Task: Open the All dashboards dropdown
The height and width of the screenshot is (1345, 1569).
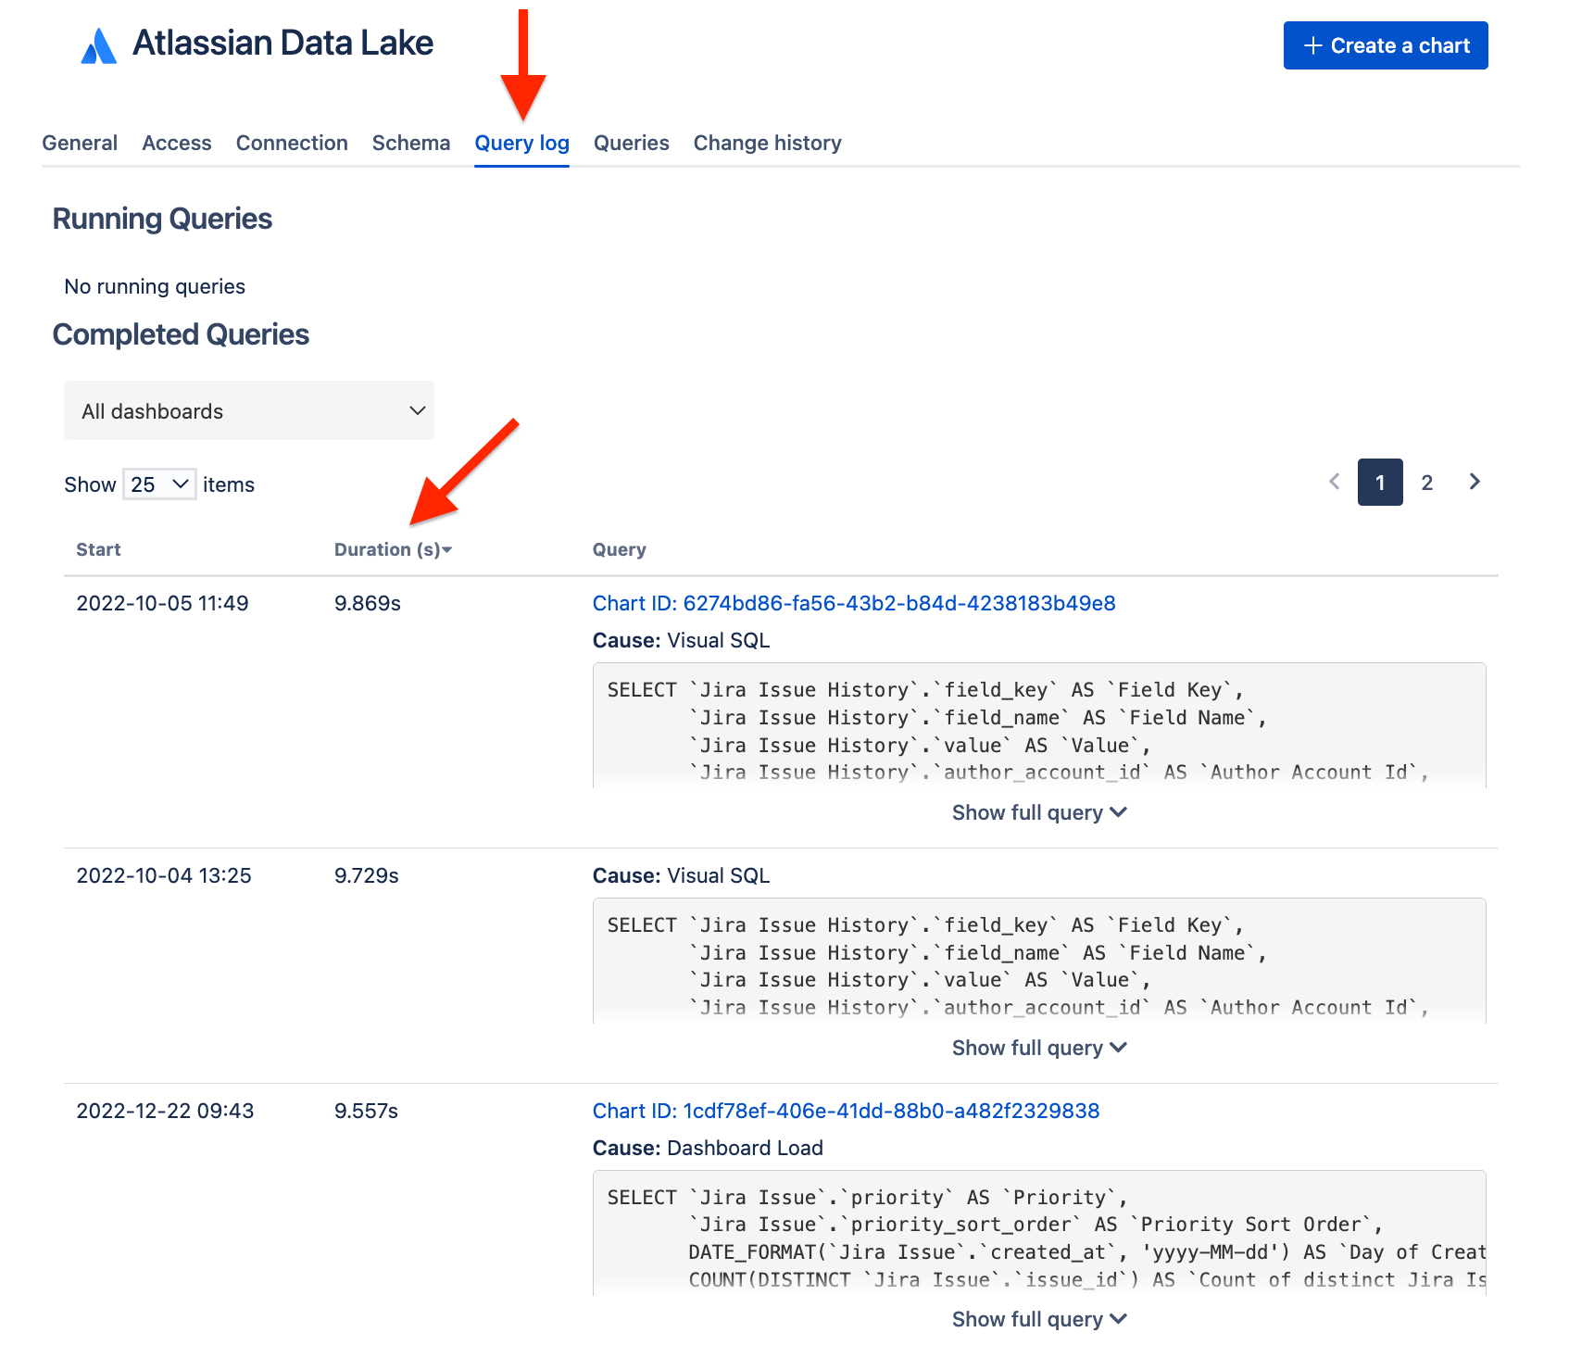Action: 249,410
